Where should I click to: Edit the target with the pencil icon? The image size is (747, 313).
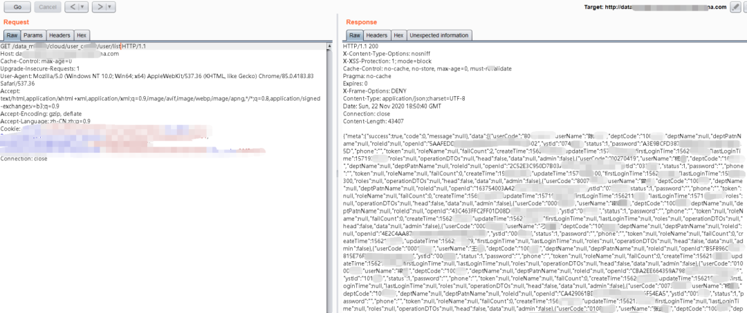point(735,7)
